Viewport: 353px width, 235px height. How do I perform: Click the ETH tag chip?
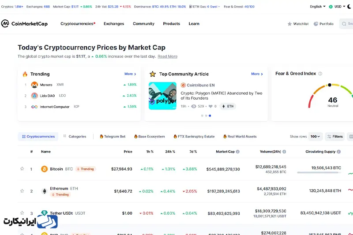tap(228, 106)
